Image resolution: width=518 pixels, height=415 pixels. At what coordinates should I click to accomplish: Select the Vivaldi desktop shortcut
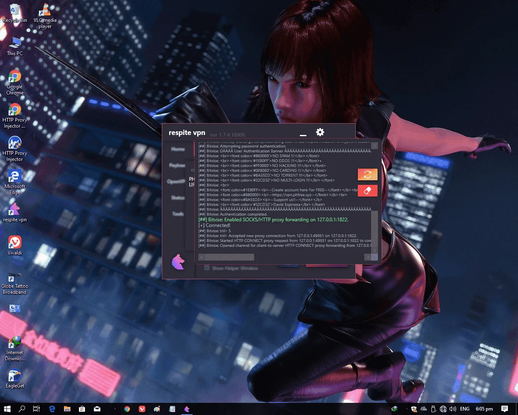pyautogui.click(x=15, y=246)
